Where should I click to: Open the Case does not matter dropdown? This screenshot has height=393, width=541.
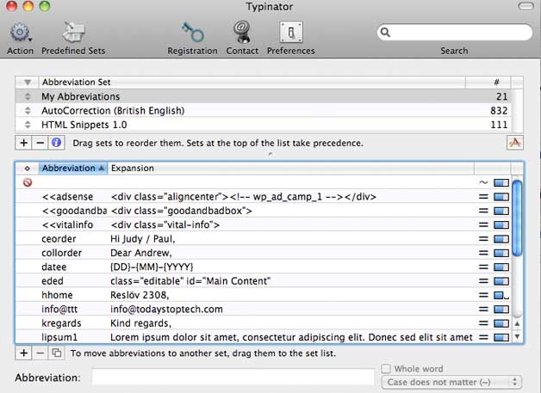(451, 382)
